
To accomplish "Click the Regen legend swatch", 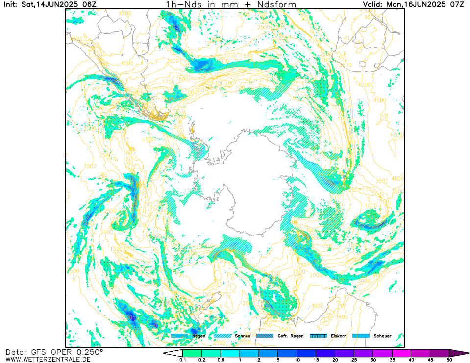I will point(179,336).
